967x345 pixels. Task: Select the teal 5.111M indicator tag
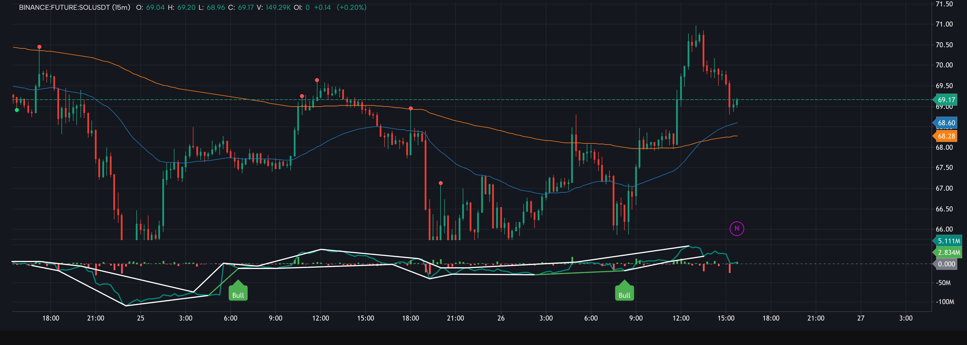point(947,241)
